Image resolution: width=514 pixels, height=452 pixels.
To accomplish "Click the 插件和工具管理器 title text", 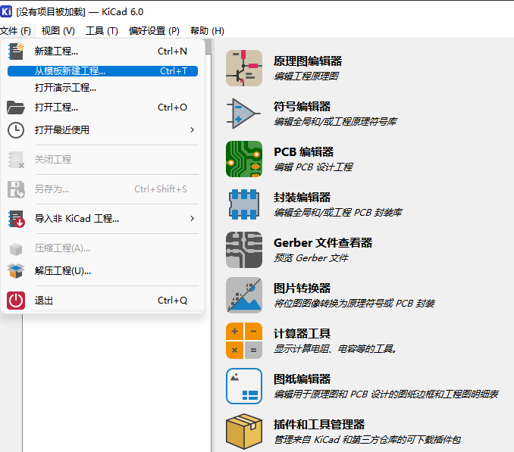I will pos(319,425).
